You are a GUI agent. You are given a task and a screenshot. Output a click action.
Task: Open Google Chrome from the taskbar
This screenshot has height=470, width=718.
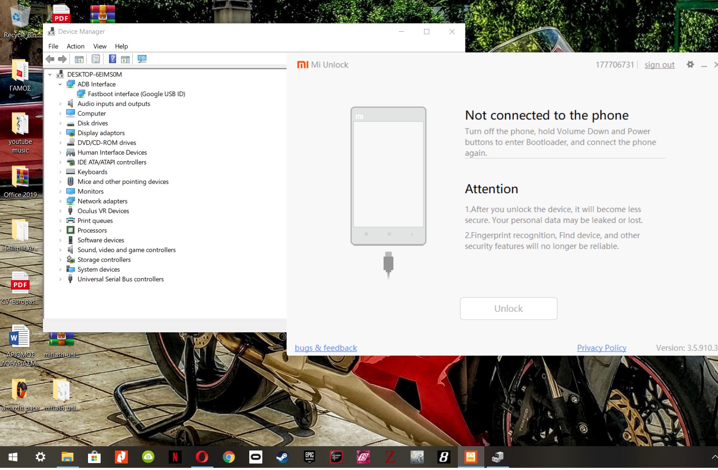(x=229, y=457)
